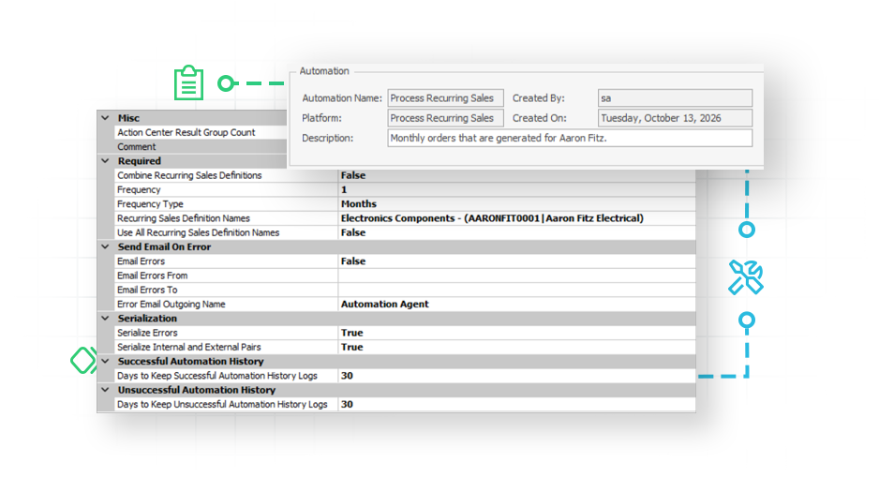Viewport: 879px width, 477px height.
Task: Click the empty Email Errors From value cell
Action: click(x=517, y=276)
